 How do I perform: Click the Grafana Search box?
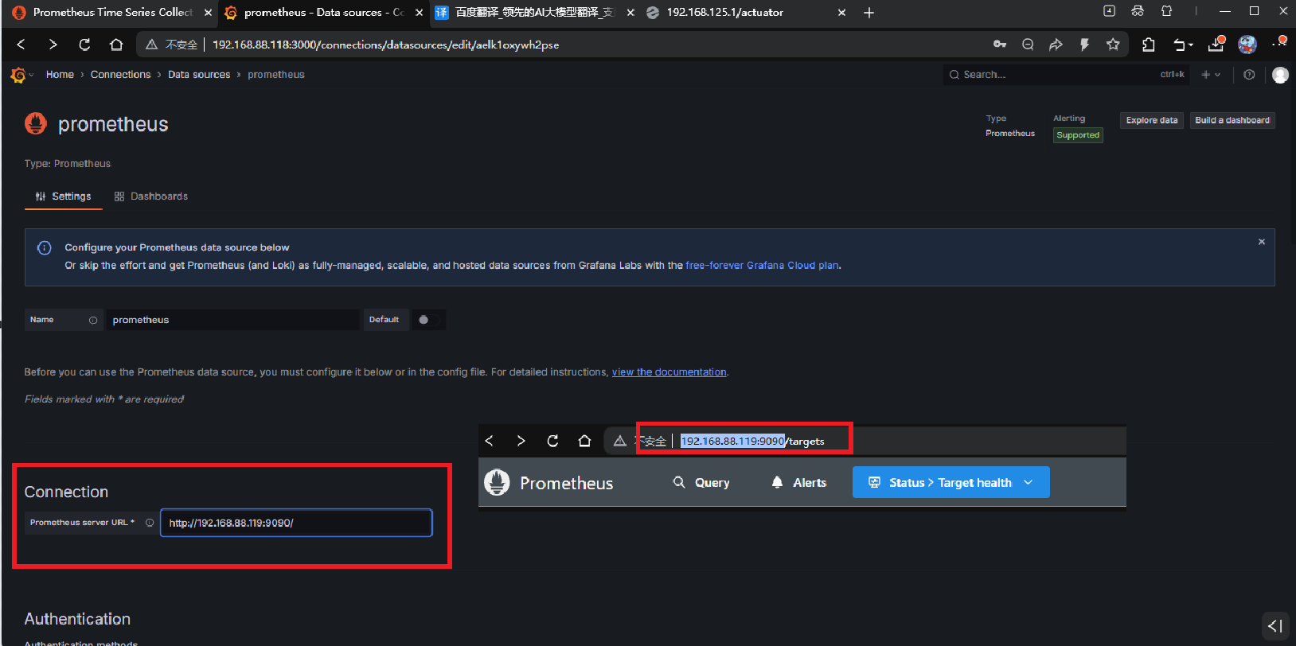(1066, 75)
